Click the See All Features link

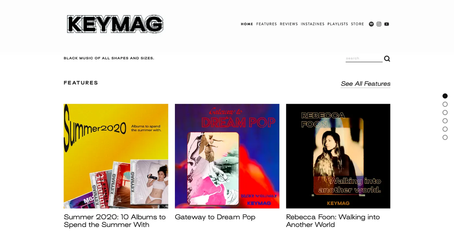[x=365, y=84]
